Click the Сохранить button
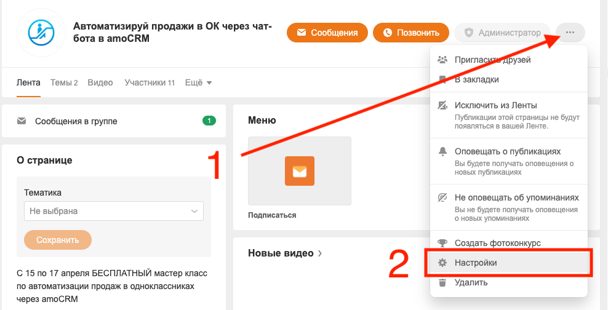Viewport: 608px width, 310px height. pyautogui.click(x=58, y=240)
